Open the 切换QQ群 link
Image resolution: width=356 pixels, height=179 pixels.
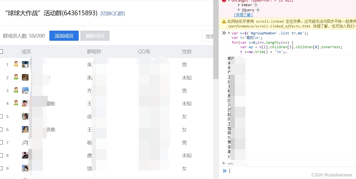[113, 13]
